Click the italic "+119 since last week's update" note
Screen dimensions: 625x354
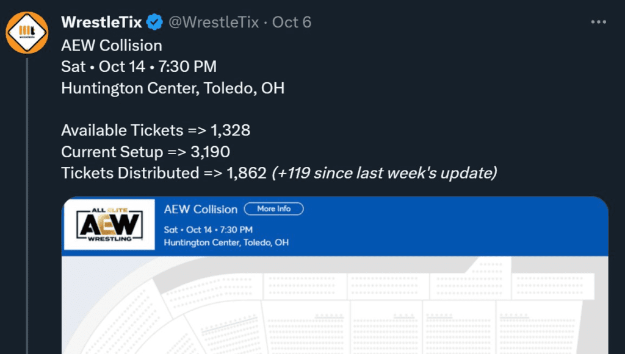click(x=385, y=173)
